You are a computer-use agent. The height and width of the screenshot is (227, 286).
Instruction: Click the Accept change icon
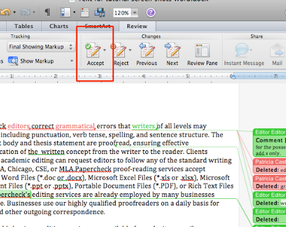(93, 50)
